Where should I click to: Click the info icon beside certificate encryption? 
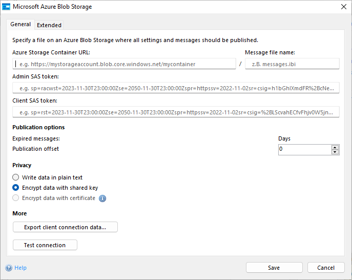102,198
